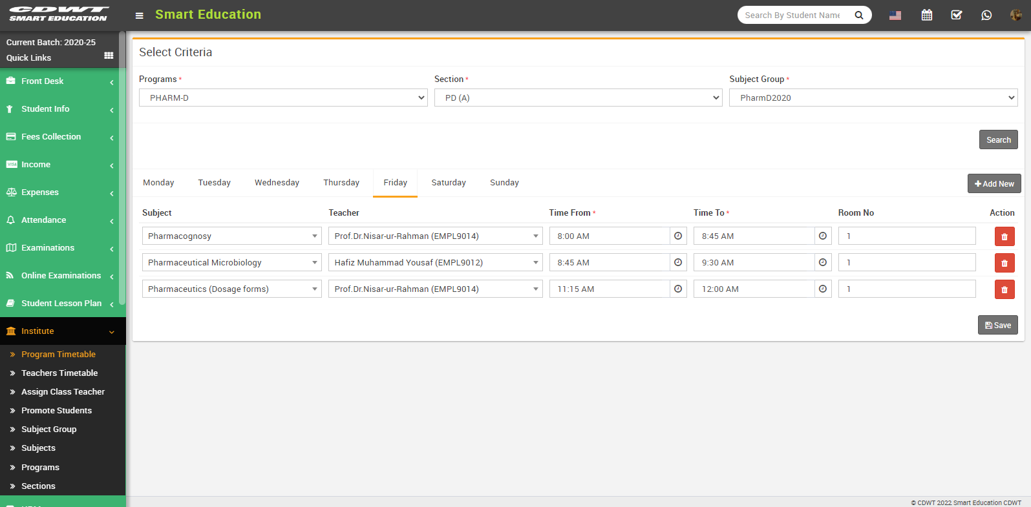Open the Subject Group sidebar link
Image resolution: width=1031 pixels, height=507 pixels.
point(48,429)
